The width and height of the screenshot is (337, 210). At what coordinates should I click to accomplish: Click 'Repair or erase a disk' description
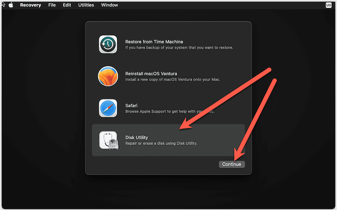[x=161, y=143]
